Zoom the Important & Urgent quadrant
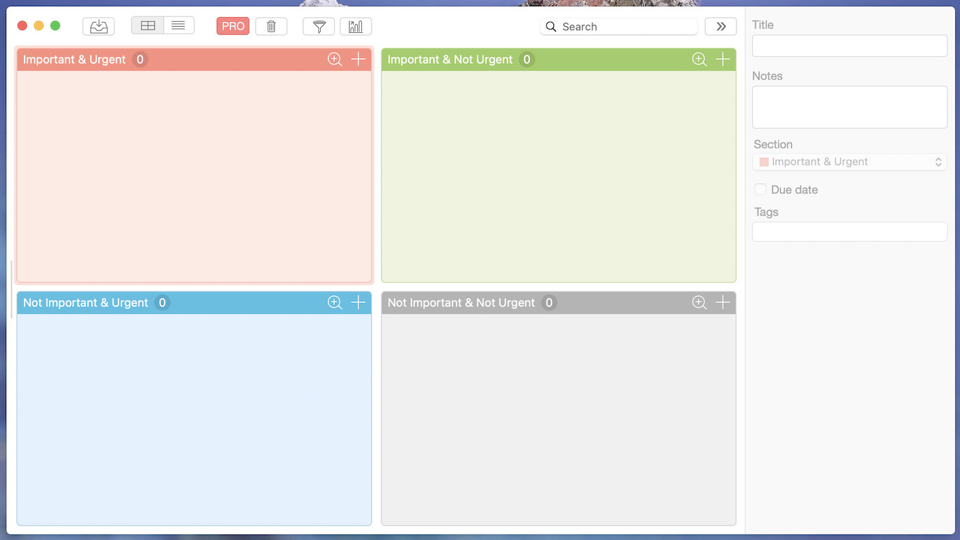 [335, 59]
